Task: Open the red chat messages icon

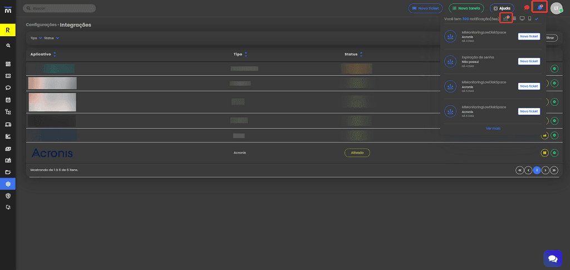Action: point(527,8)
